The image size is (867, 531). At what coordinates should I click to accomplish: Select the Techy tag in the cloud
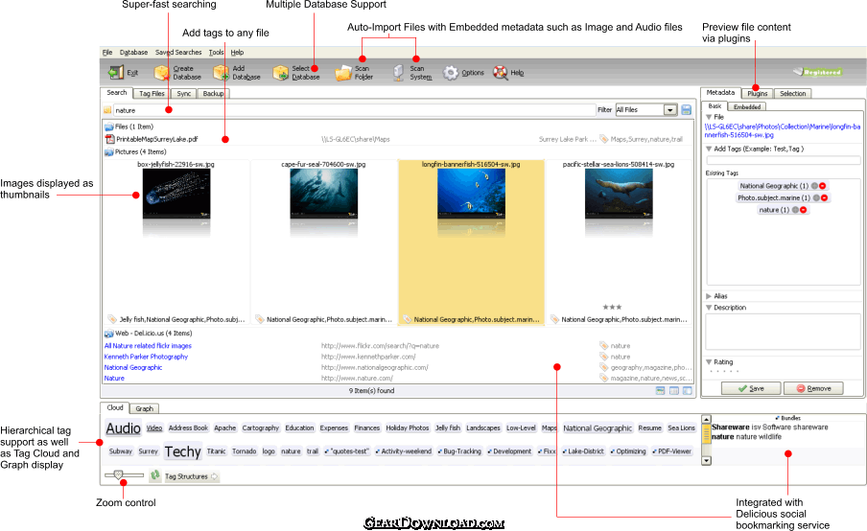[182, 451]
